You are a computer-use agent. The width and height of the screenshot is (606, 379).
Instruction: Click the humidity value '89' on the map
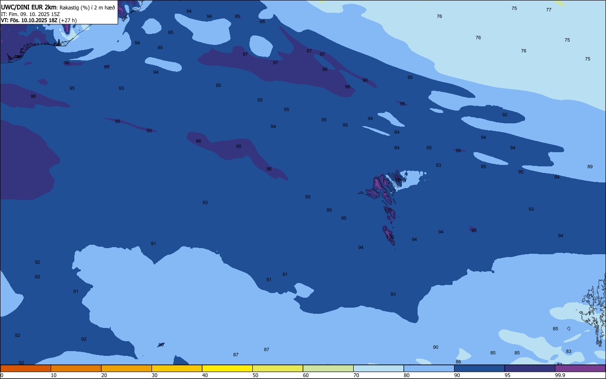[x=590, y=167]
